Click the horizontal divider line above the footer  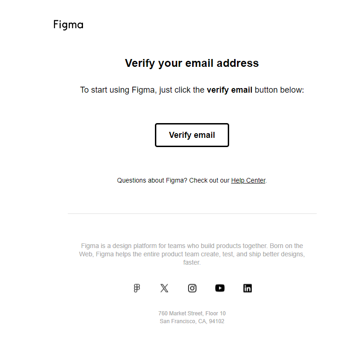[192, 213]
